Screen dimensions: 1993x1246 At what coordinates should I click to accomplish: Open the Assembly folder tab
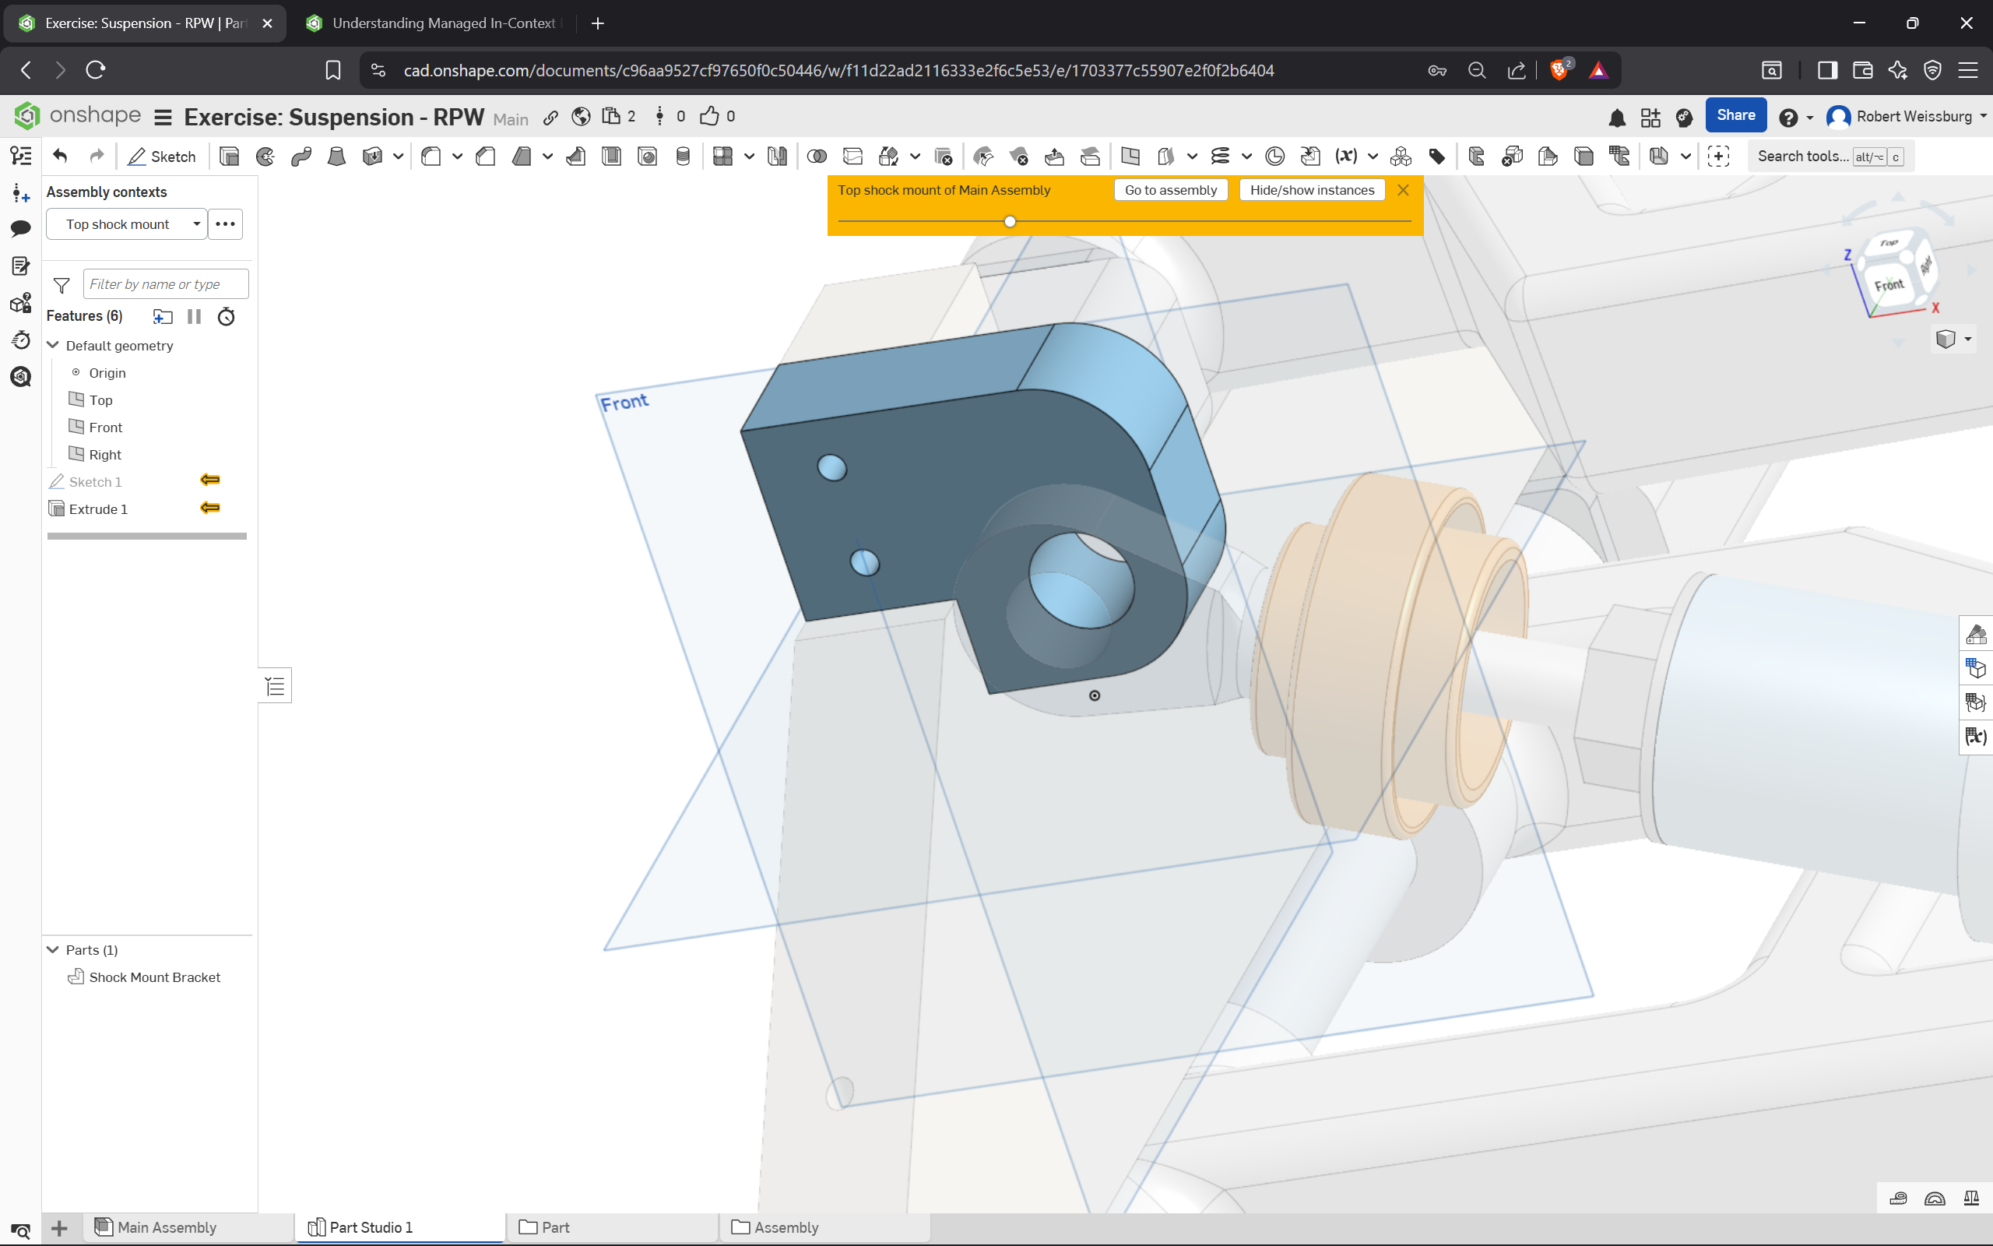pos(786,1227)
